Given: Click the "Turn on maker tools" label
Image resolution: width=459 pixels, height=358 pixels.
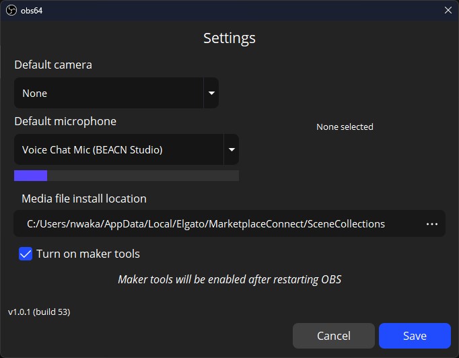Looking at the screenshot, I should (x=88, y=254).
